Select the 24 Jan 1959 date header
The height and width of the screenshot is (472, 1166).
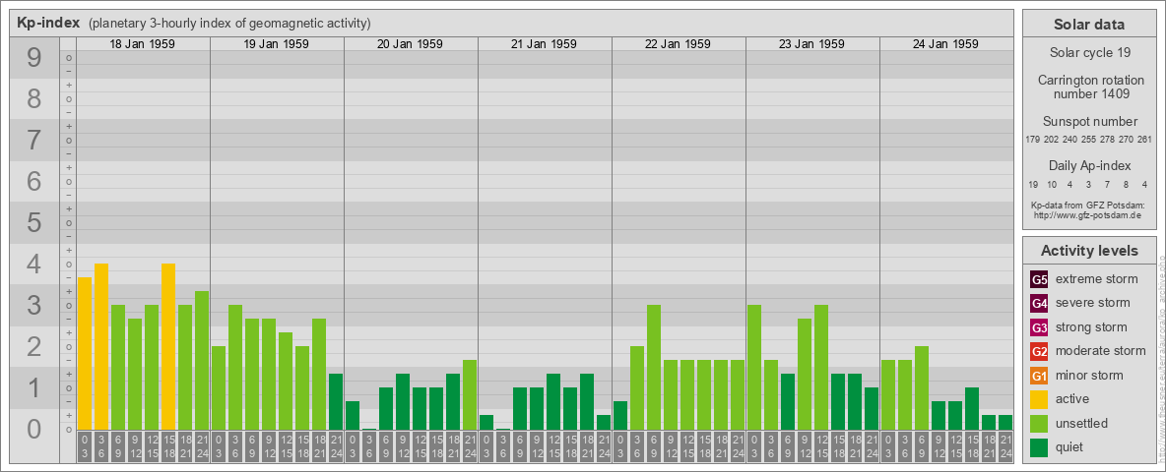(945, 44)
